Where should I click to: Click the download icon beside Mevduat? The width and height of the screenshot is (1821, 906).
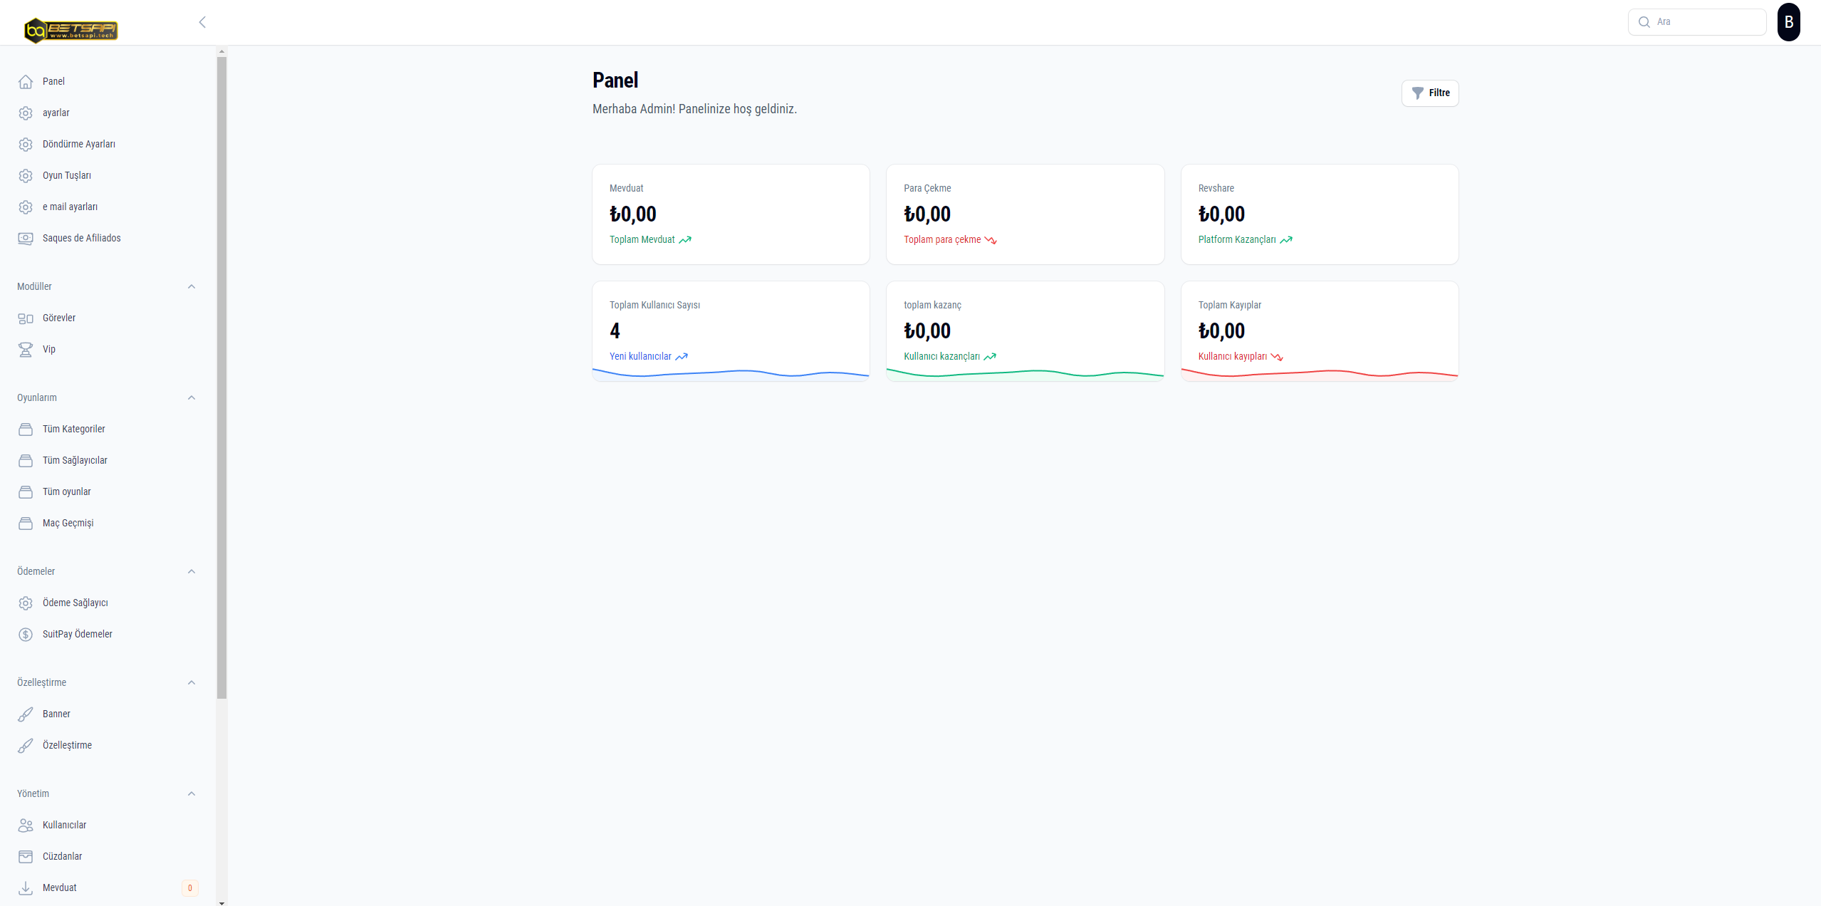(x=26, y=888)
